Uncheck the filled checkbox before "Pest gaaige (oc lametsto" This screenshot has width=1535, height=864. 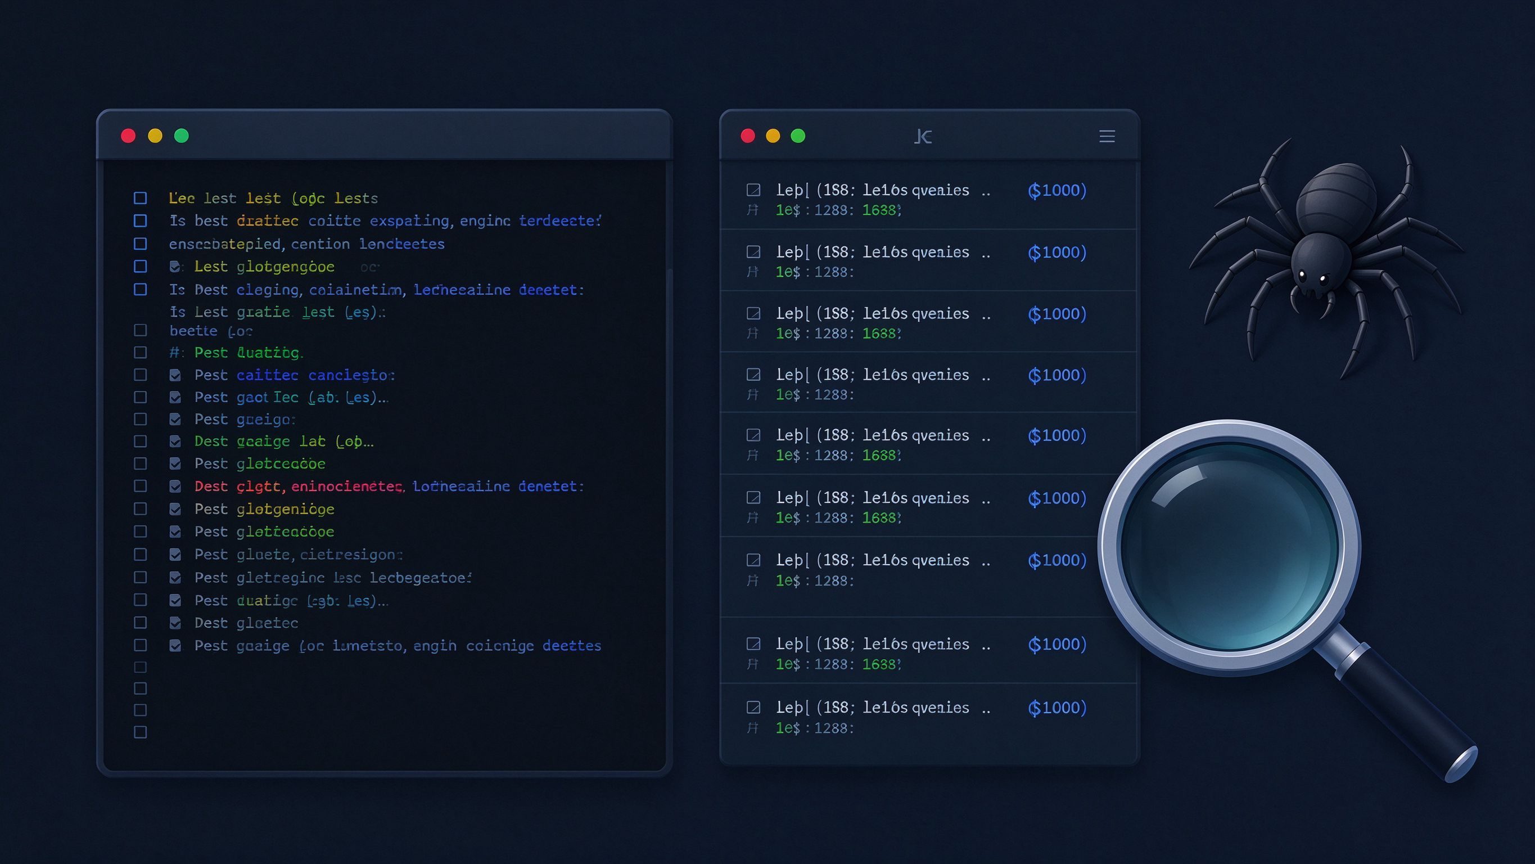(x=175, y=646)
